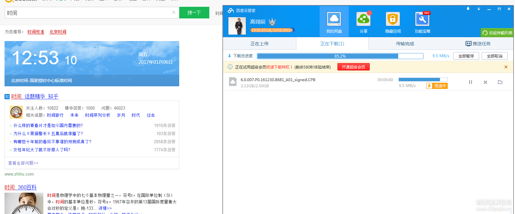Open the download folder for the CPB file
This screenshot has height=214, width=515.
tap(500, 82)
